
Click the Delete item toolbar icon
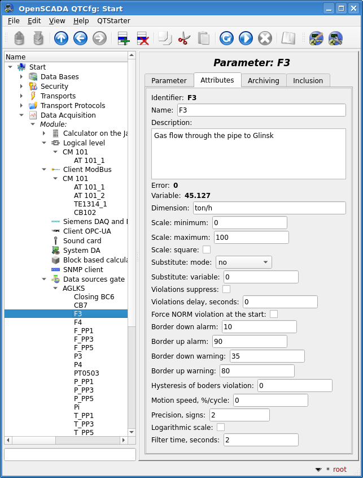click(x=142, y=38)
